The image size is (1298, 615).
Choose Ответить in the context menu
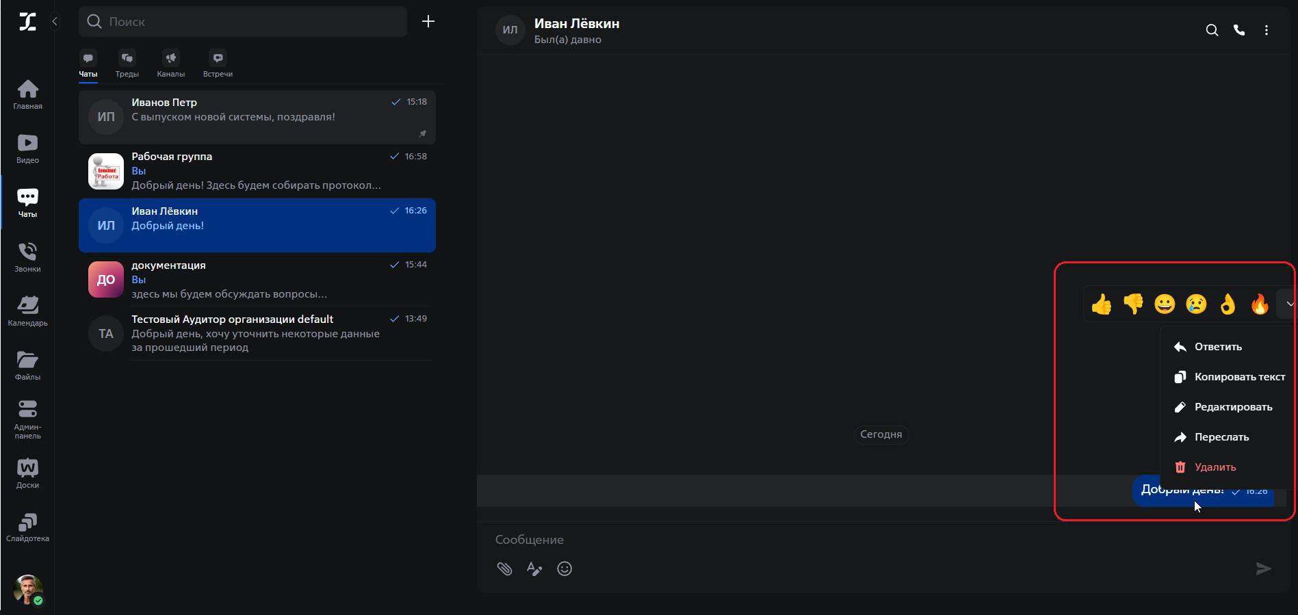coord(1228,347)
